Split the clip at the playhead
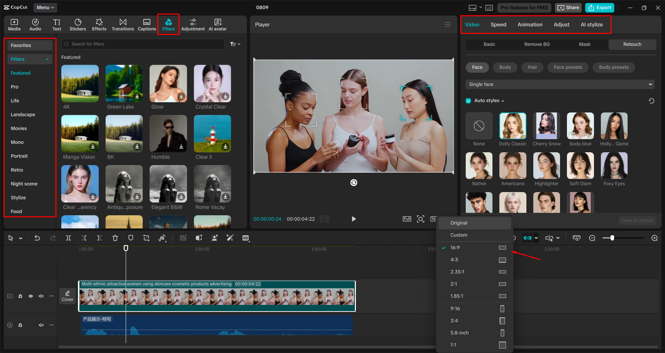 (x=68, y=238)
